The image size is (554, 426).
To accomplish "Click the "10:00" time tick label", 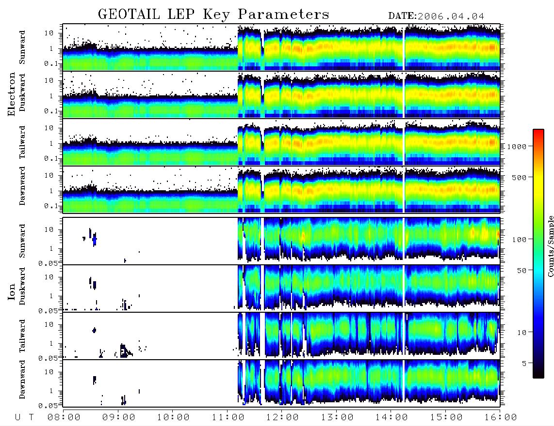I will [x=173, y=418].
